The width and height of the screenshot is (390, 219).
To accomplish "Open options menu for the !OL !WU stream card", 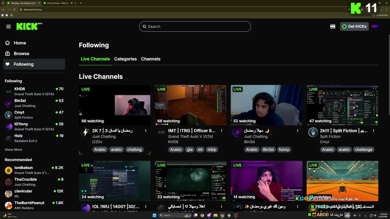I will (x=146, y=207).
